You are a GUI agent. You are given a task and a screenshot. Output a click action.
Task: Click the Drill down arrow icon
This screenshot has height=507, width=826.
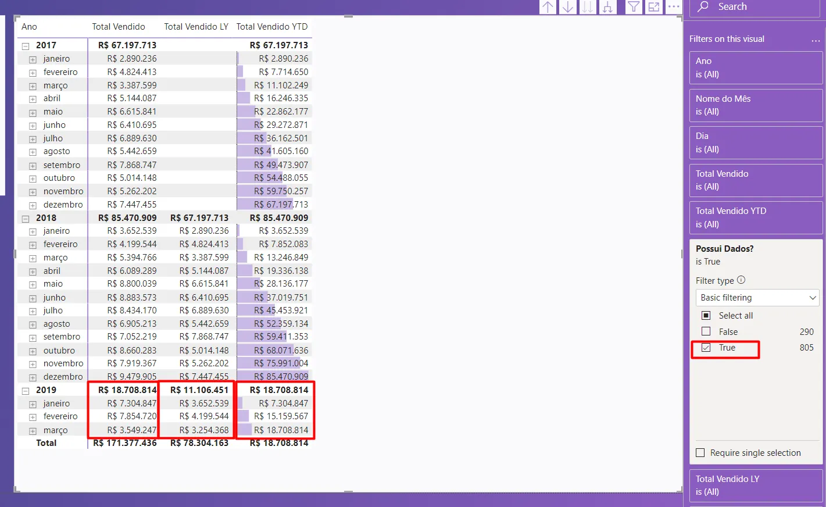[568, 7]
